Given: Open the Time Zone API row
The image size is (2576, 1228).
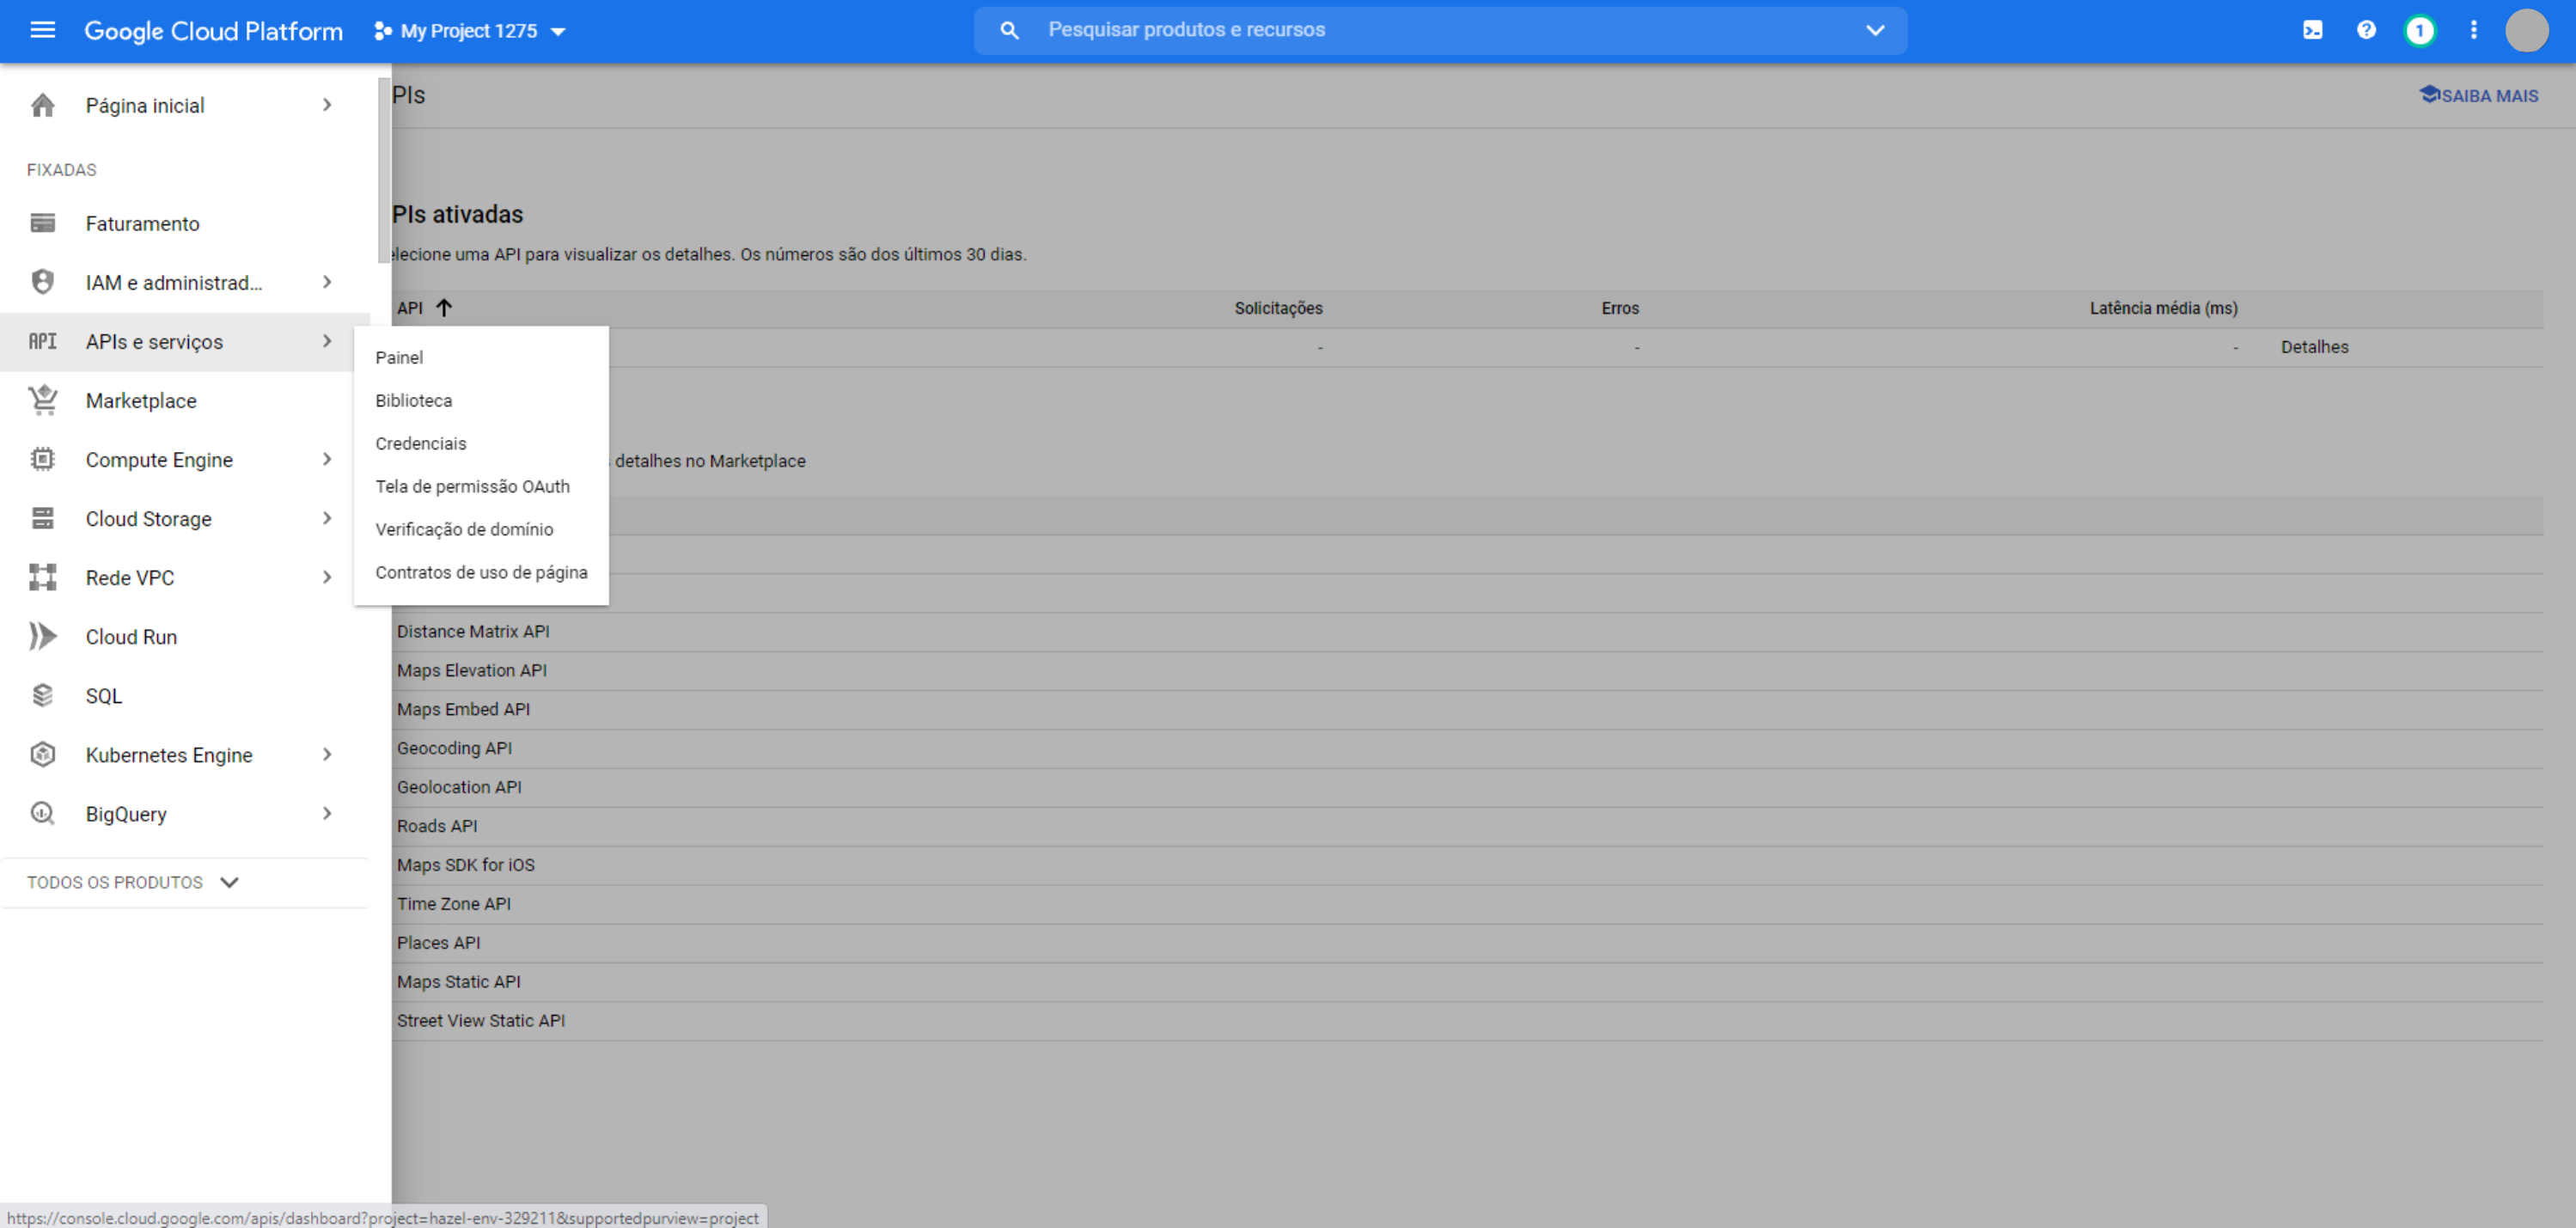Looking at the screenshot, I should [x=1467, y=905].
